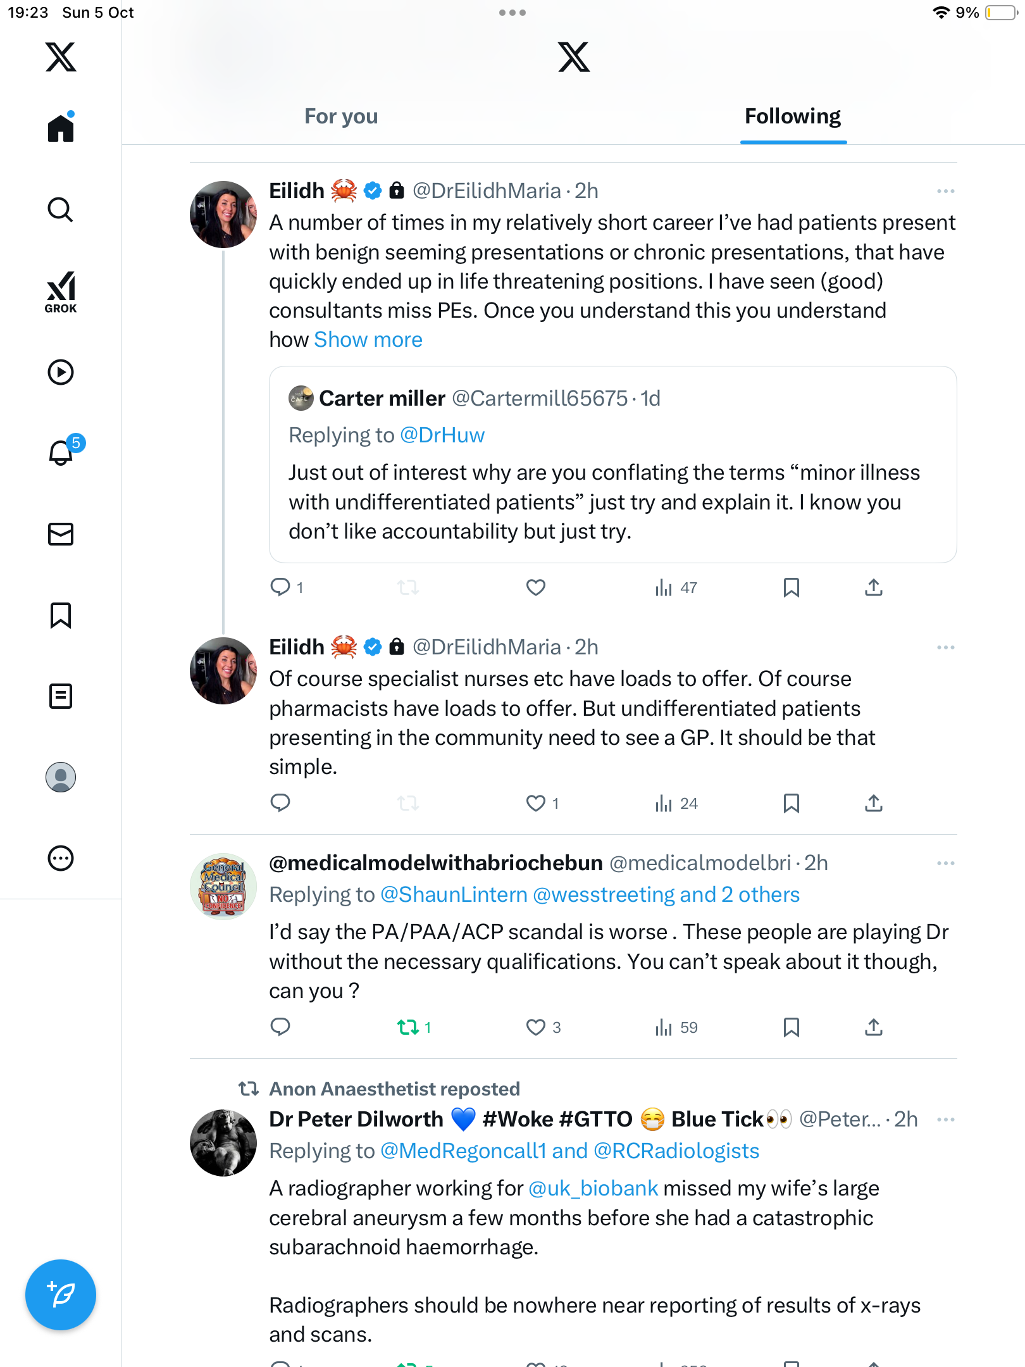Undo repost on the medicalmodelbri post
Screen dimensions: 1025x1367
pos(408,1027)
